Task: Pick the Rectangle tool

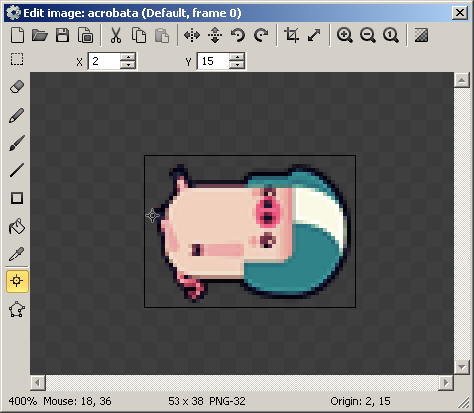Action: (x=17, y=198)
